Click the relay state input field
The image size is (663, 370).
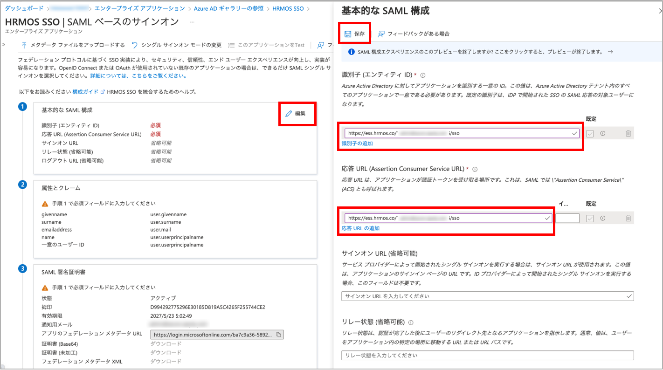487,356
